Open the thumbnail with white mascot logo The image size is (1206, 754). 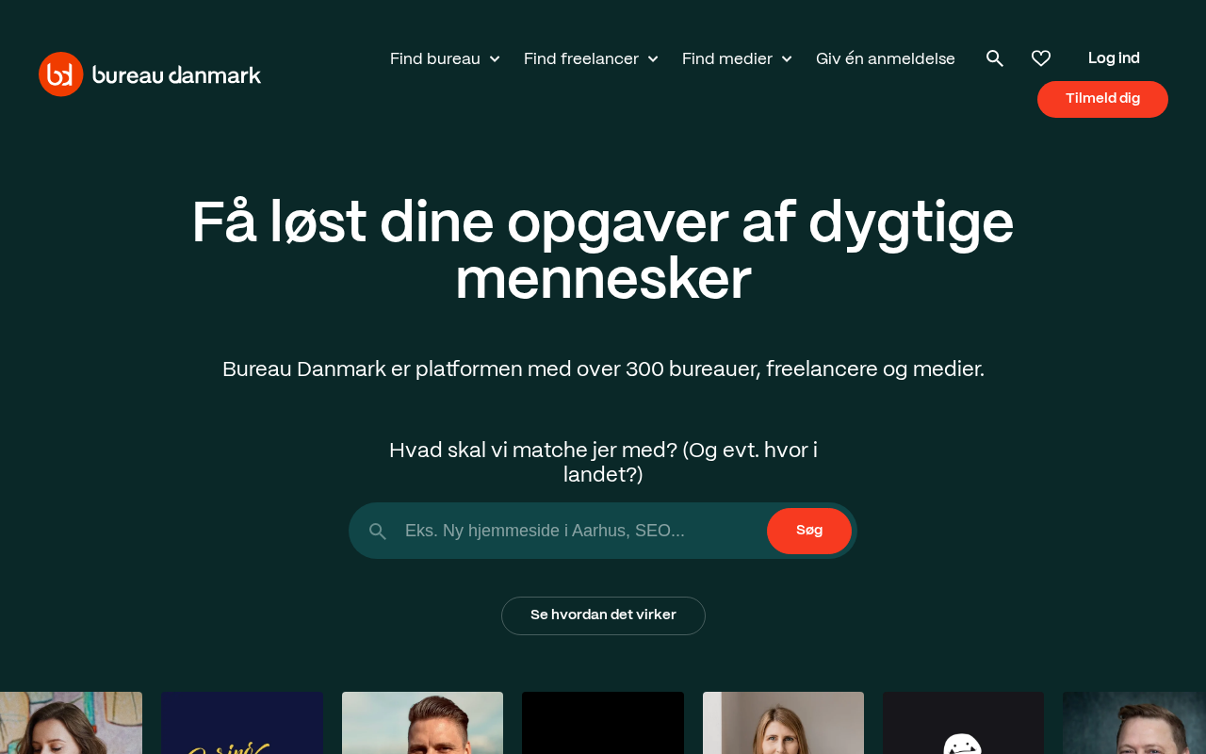963,723
